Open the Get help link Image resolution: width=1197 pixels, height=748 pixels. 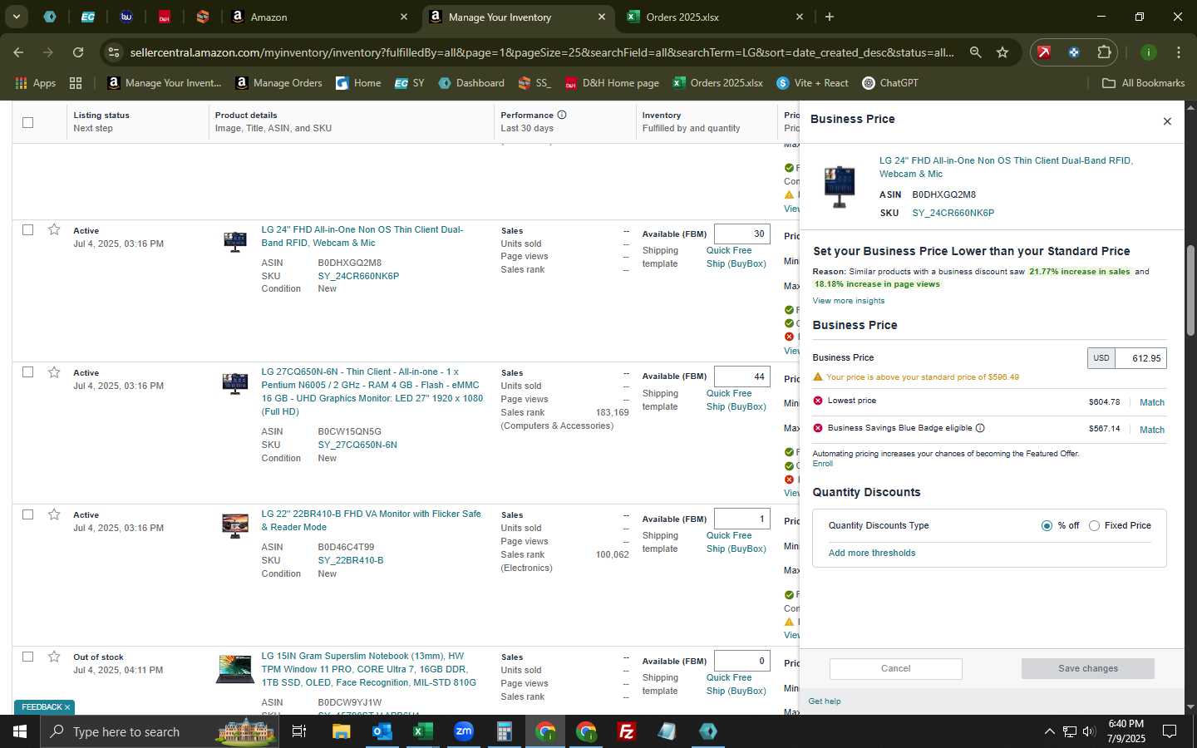coord(824,701)
